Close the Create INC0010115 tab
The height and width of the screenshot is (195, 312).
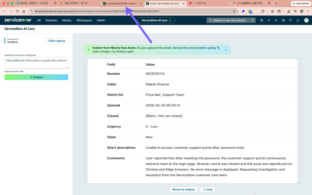tap(141, 3)
